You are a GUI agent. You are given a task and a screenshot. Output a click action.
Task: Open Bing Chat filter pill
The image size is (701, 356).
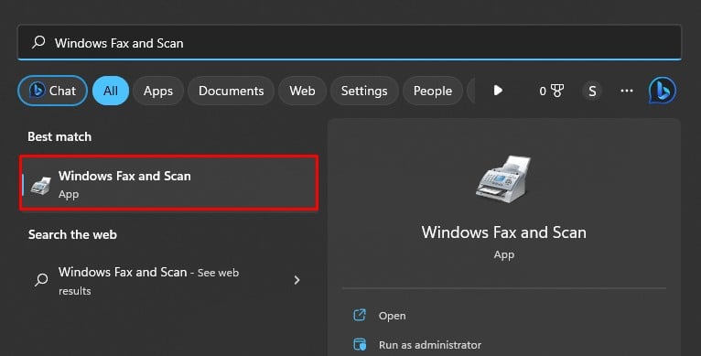coord(53,91)
